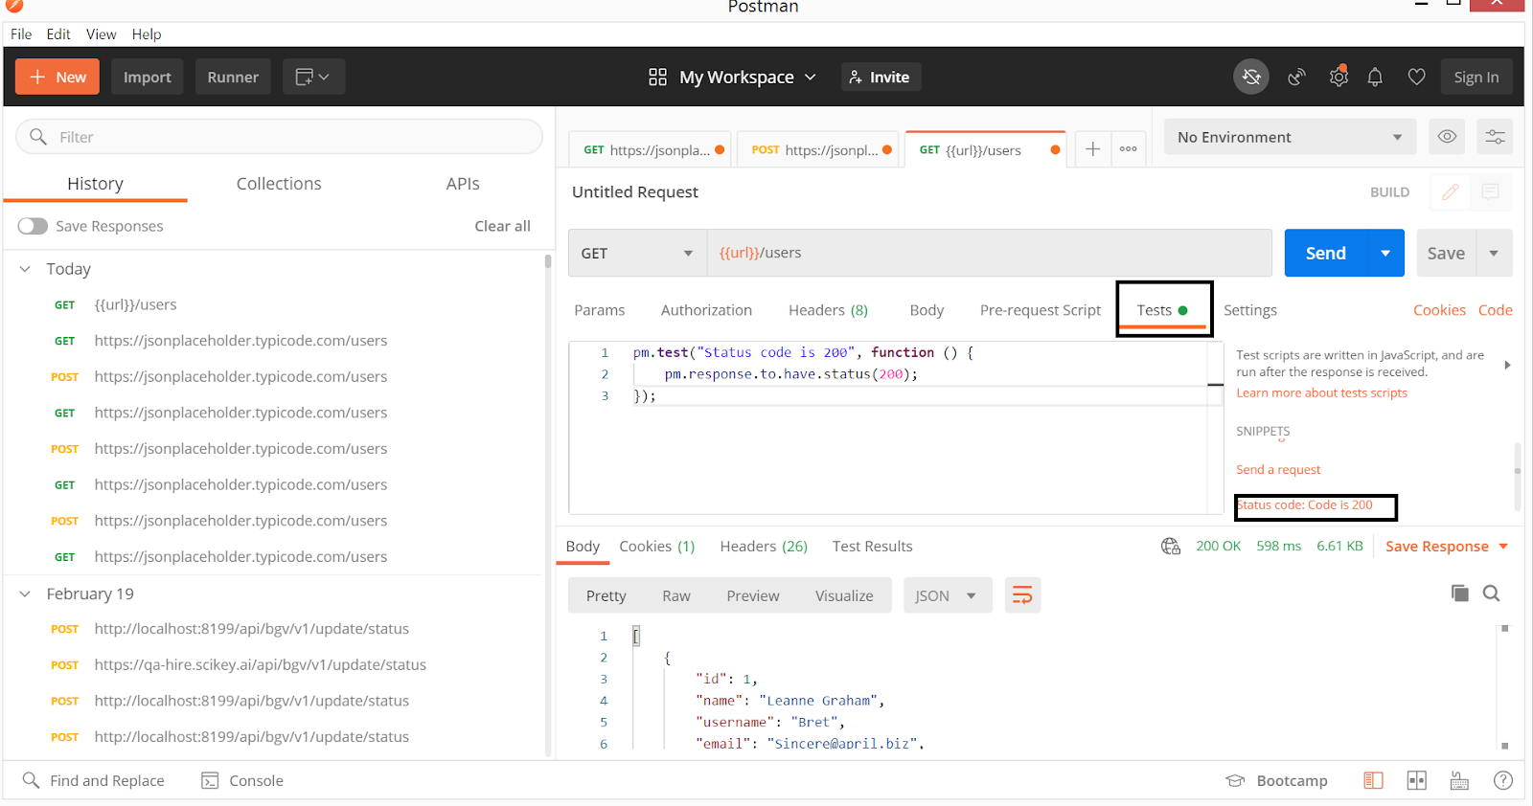Open the capture requests satellite icon
Image resolution: width=1533 pixels, height=806 pixels.
click(1296, 77)
